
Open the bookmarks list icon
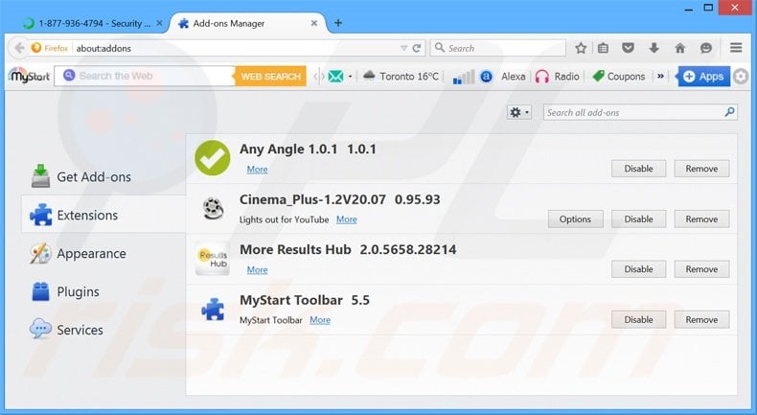click(603, 48)
